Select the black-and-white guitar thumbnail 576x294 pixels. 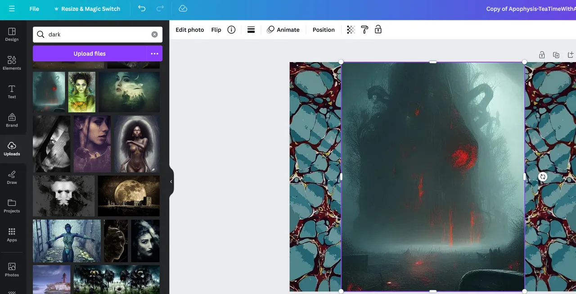(52, 144)
